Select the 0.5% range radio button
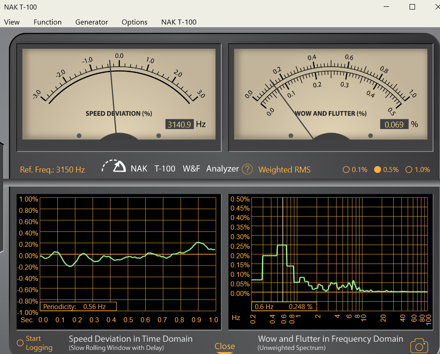440x354 pixels. tap(377, 170)
